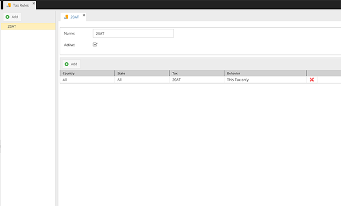The width and height of the screenshot is (341, 206).
Task: Sort by Behavior column header
Action: (265, 73)
